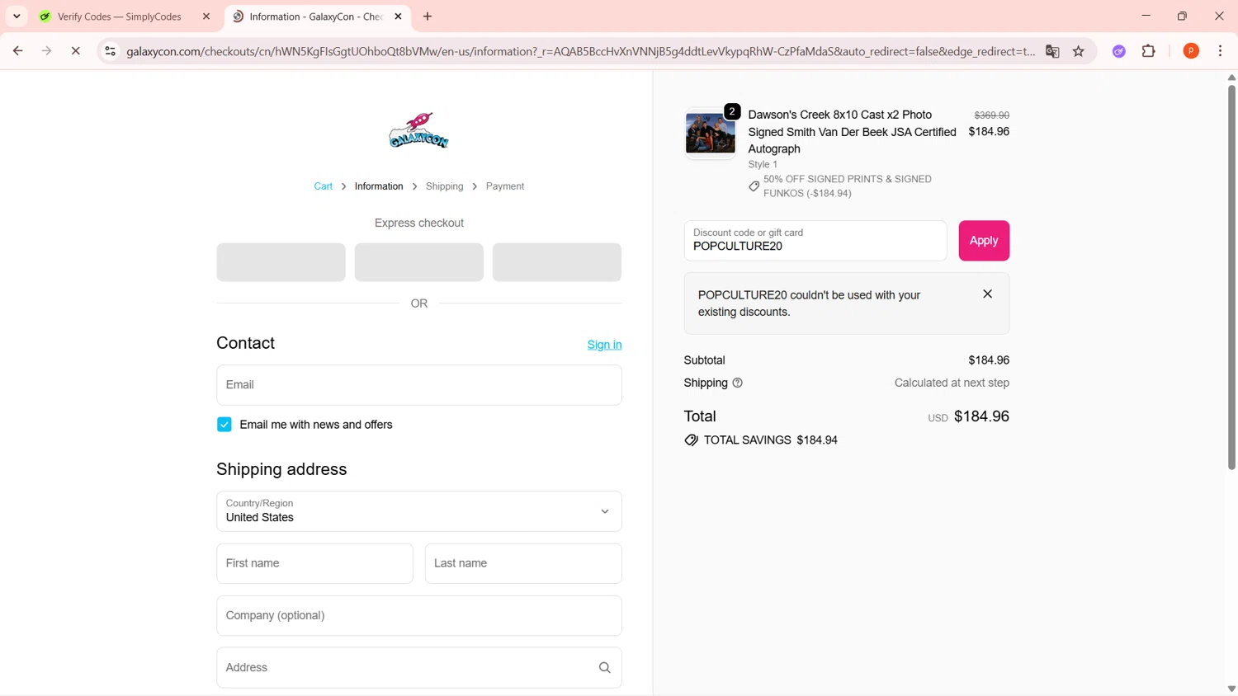Screen dimensions: 1238x696
Task: Click the Sign in link
Action: (604, 345)
